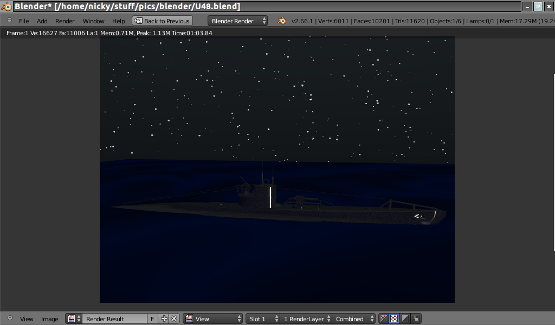555x325 pixels.
Task: Click the Blender icon in title bar
Action: (7, 6)
